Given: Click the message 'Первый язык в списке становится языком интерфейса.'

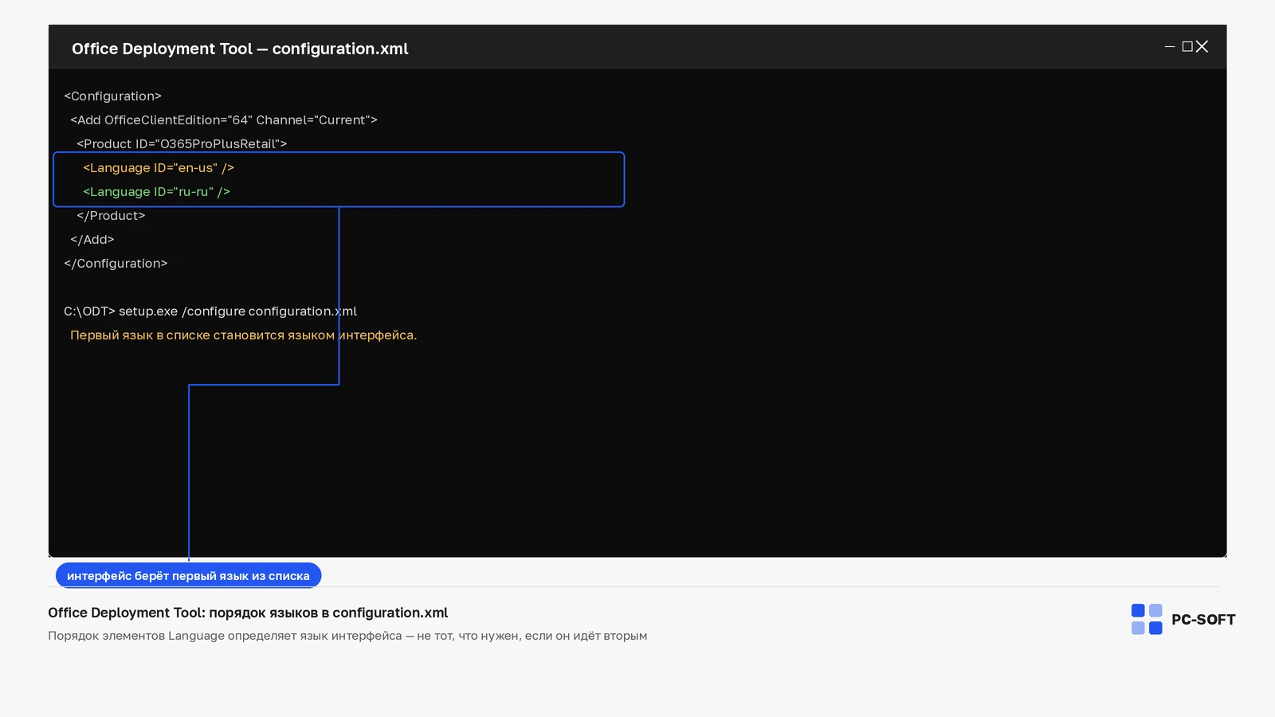Looking at the screenshot, I should click(x=244, y=335).
